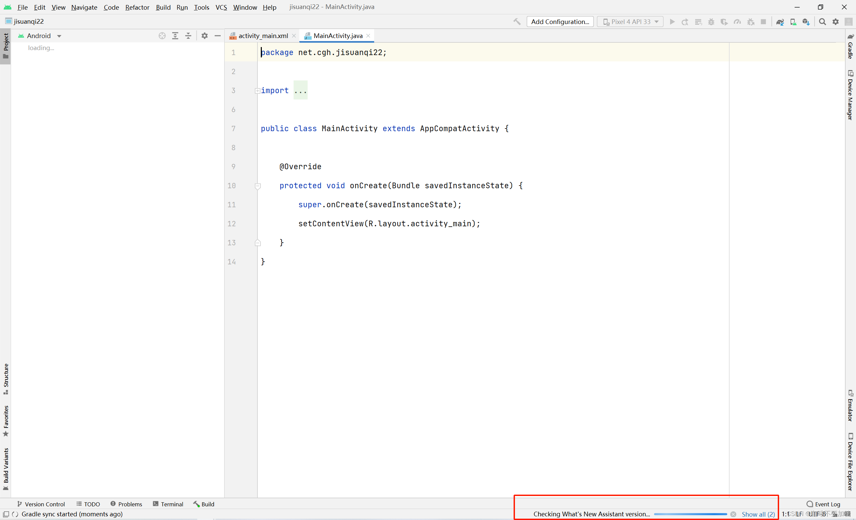Viewport: 856px width, 520px height.
Task: Click the Apply Code Changes icon
Action: 698,22
